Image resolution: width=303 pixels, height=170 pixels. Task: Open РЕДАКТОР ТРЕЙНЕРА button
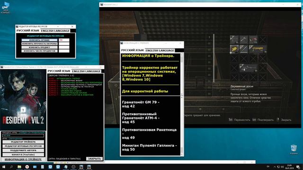(x=23, y=142)
